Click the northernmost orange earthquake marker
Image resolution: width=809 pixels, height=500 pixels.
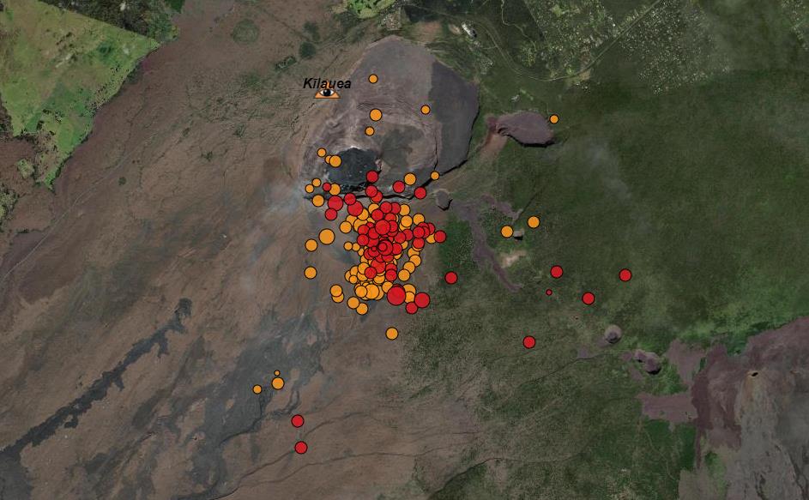[x=373, y=79]
